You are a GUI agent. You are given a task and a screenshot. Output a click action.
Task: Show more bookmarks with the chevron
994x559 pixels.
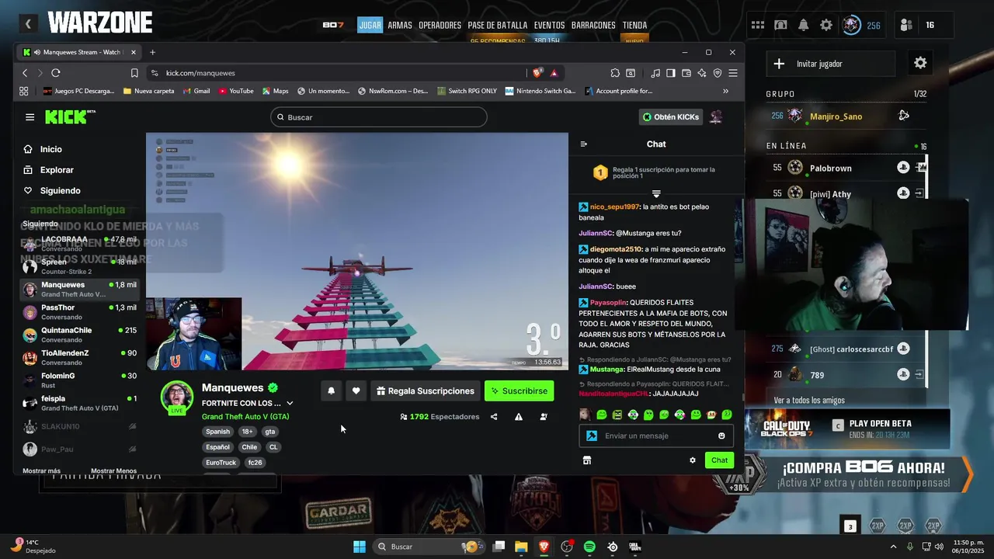click(726, 91)
